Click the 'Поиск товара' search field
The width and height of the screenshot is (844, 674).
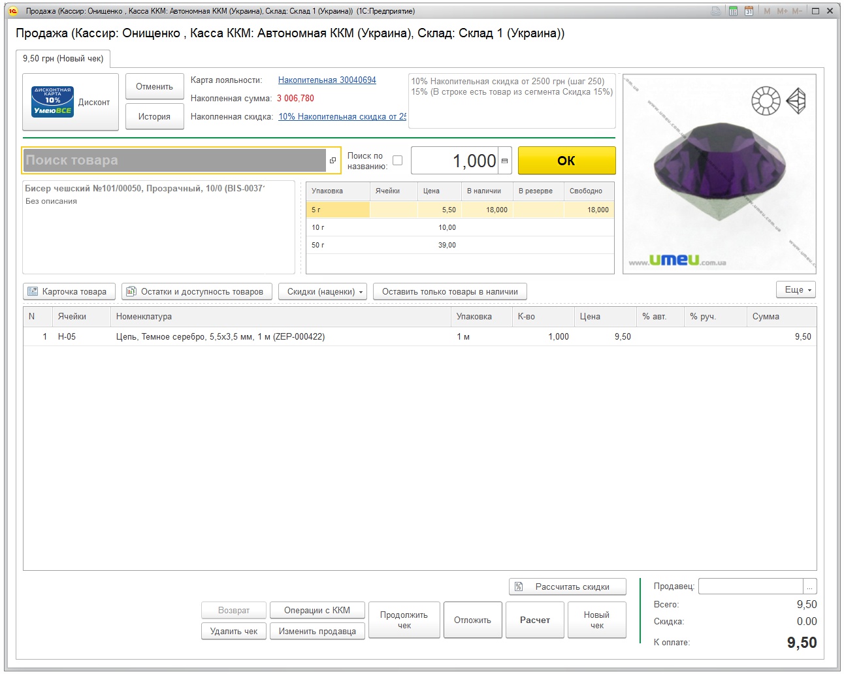(174, 161)
